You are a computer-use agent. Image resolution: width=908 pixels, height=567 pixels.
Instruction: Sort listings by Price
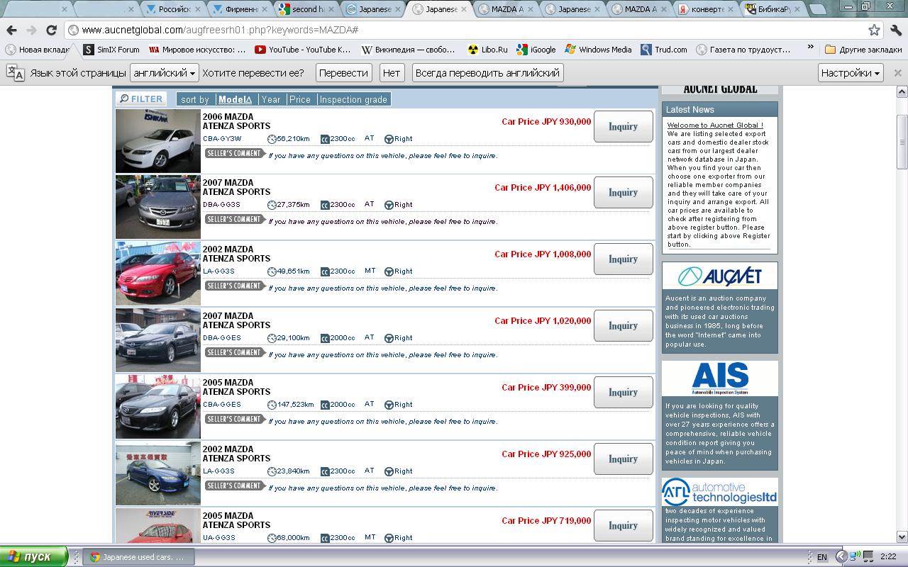click(x=300, y=99)
